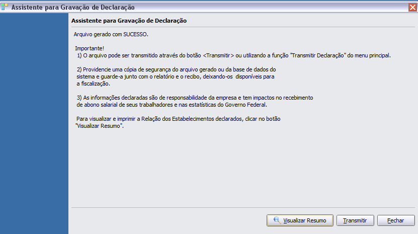Close the Assistente para Gravação window
Viewport: 418px width, 234px height.
[412, 7]
